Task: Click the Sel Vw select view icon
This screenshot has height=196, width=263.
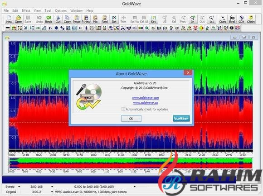Action: 135,19
